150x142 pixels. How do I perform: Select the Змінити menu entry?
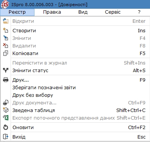(78, 38)
